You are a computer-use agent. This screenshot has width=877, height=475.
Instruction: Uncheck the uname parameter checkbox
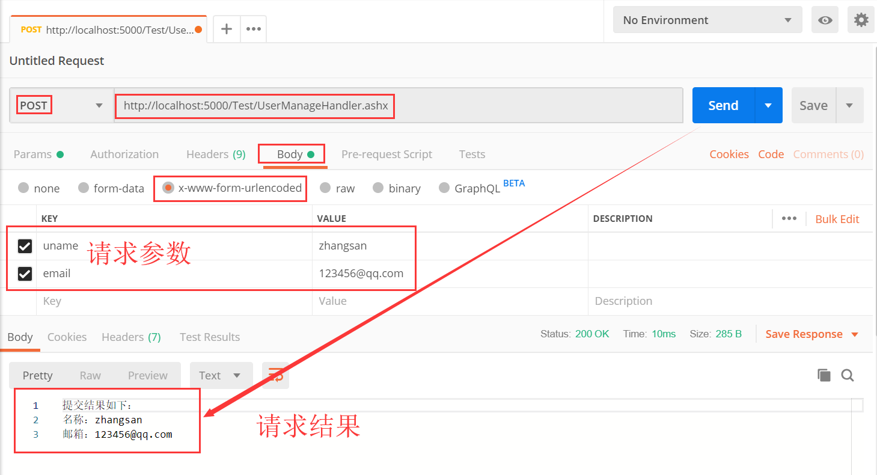25,246
